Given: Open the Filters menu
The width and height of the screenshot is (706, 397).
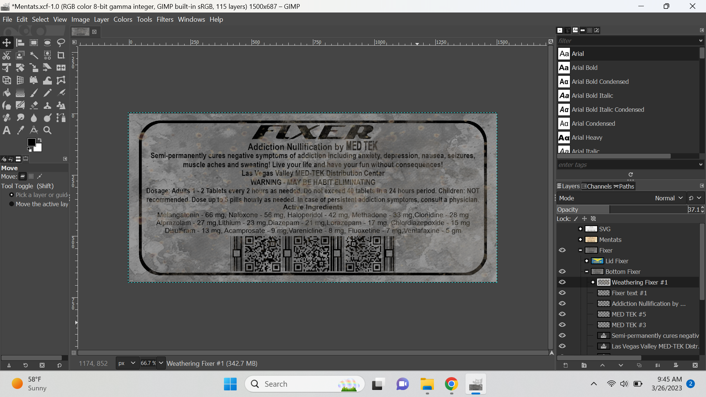Looking at the screenshot, I should tap(165, 19).
